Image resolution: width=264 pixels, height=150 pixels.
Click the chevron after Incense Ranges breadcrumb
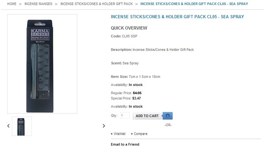56,4
